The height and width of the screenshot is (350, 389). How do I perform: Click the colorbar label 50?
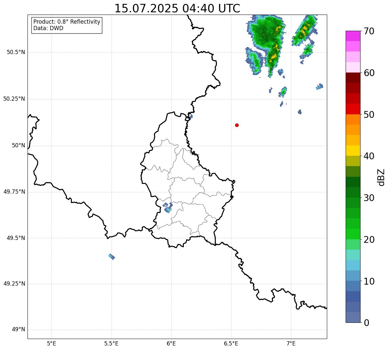(x=369, y=115)
